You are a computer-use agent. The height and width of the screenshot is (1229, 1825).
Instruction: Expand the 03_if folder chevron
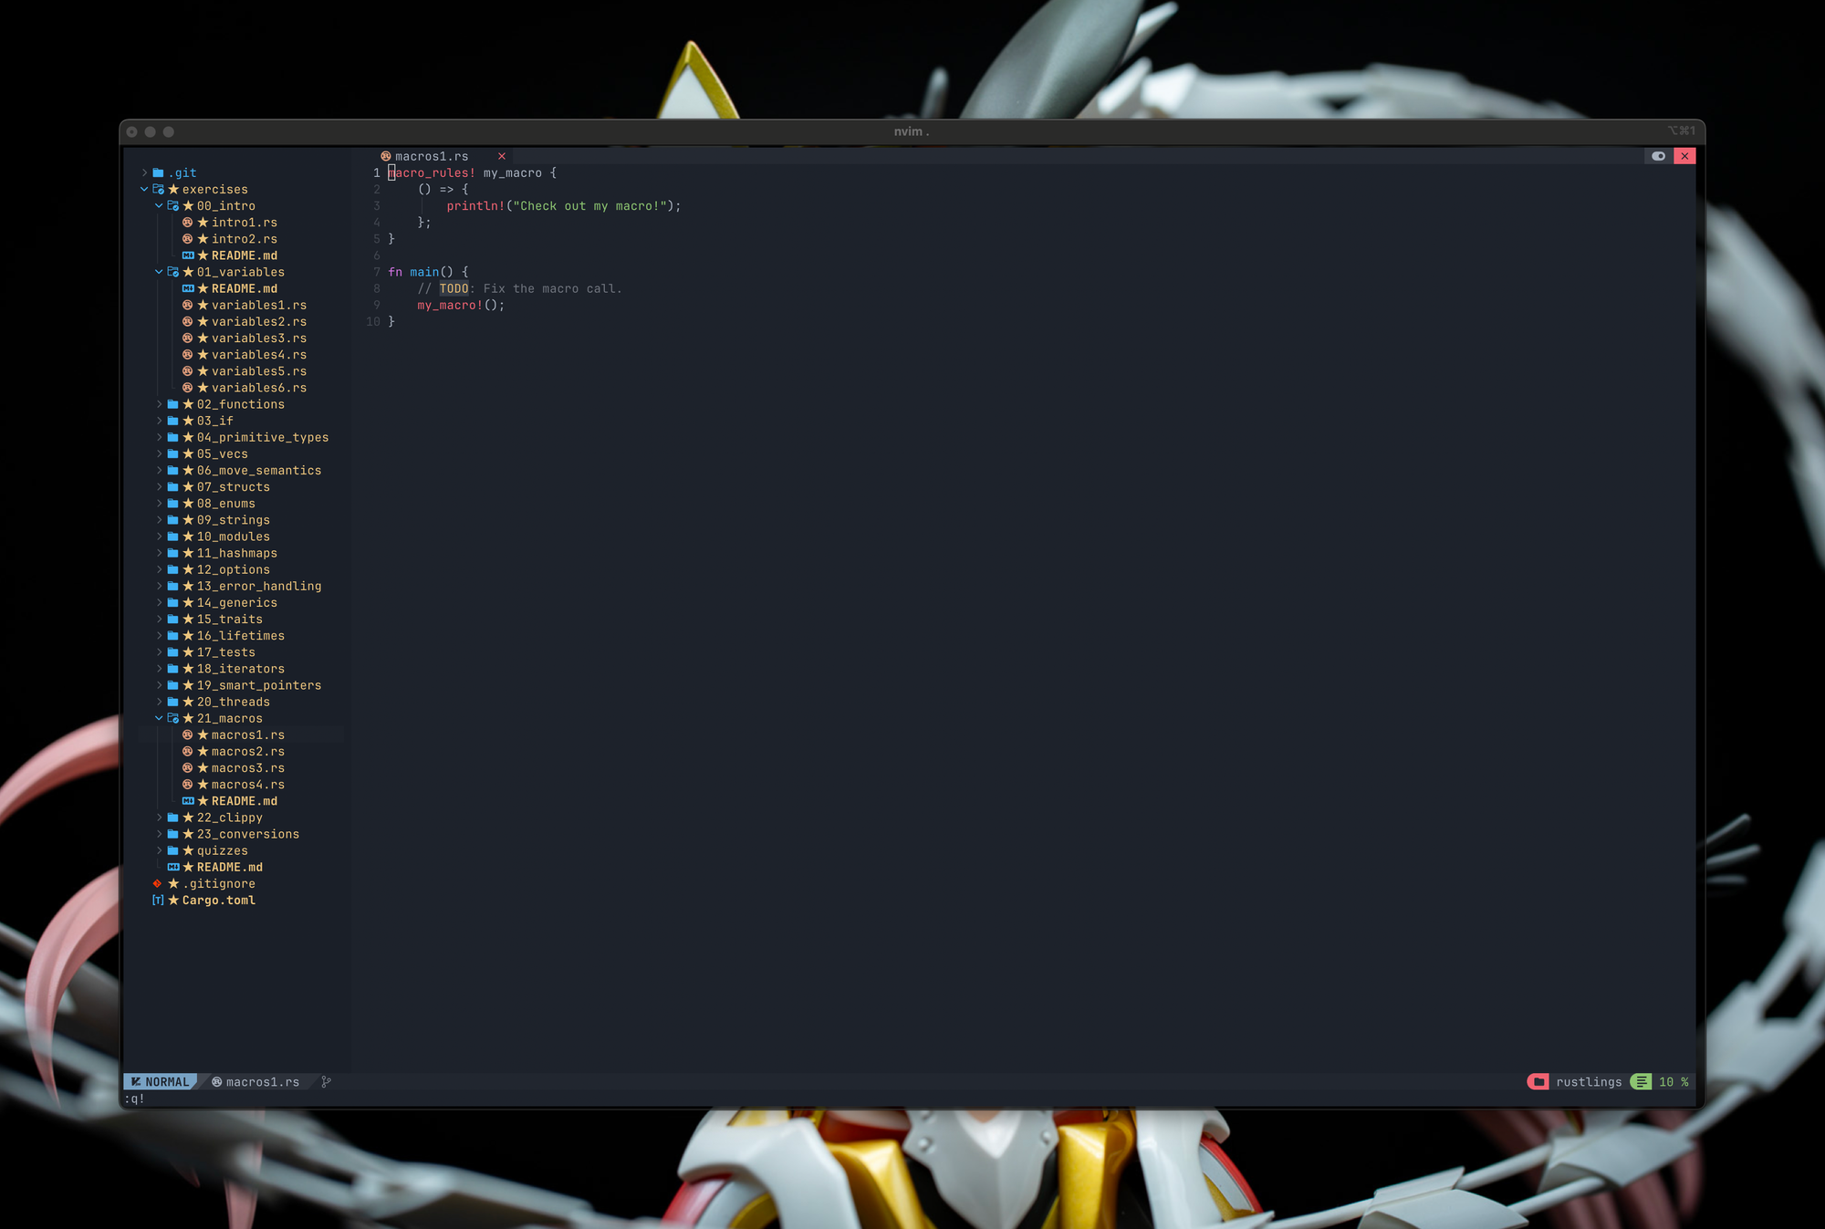pos(159,421)
